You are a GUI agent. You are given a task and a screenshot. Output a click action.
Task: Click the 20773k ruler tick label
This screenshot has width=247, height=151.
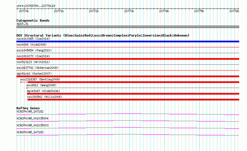[x=129, y=11]
